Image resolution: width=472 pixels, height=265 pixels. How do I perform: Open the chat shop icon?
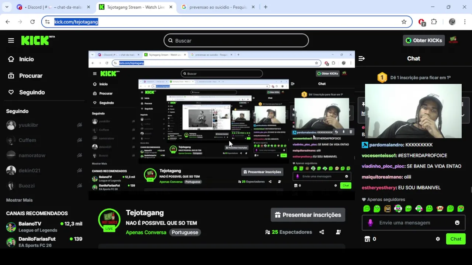coord(367,239)
